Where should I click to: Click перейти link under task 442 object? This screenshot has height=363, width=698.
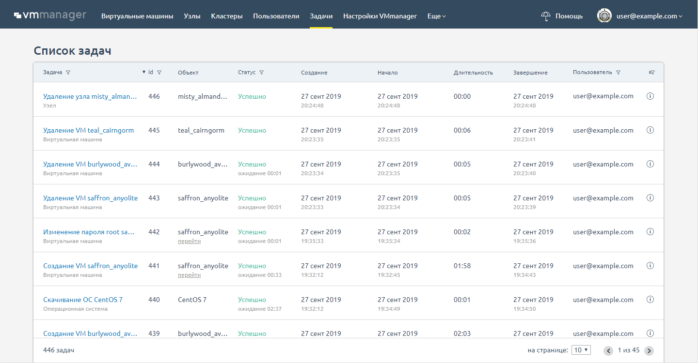[x=189, y=241]
